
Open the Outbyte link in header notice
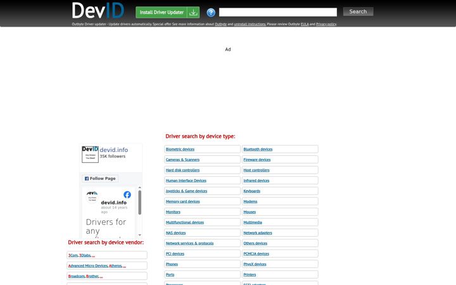[x=221, y=24]
